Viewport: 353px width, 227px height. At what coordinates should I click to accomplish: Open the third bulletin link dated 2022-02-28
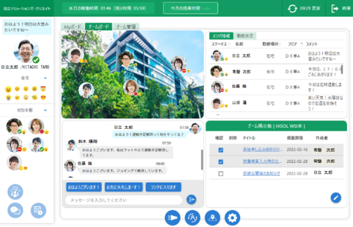tap(261, 173)
